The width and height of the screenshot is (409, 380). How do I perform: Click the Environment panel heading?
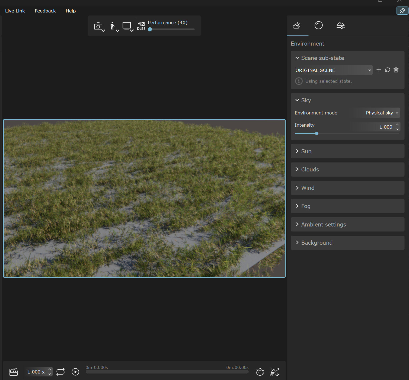308,44
